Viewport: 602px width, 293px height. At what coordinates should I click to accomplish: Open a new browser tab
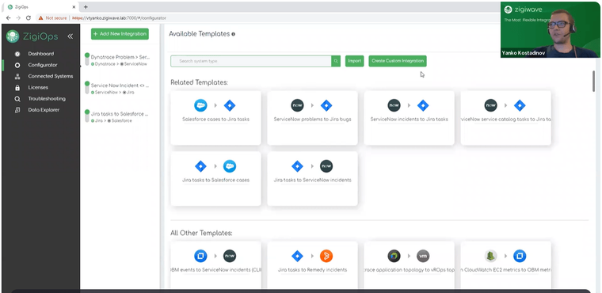[86, 7]
